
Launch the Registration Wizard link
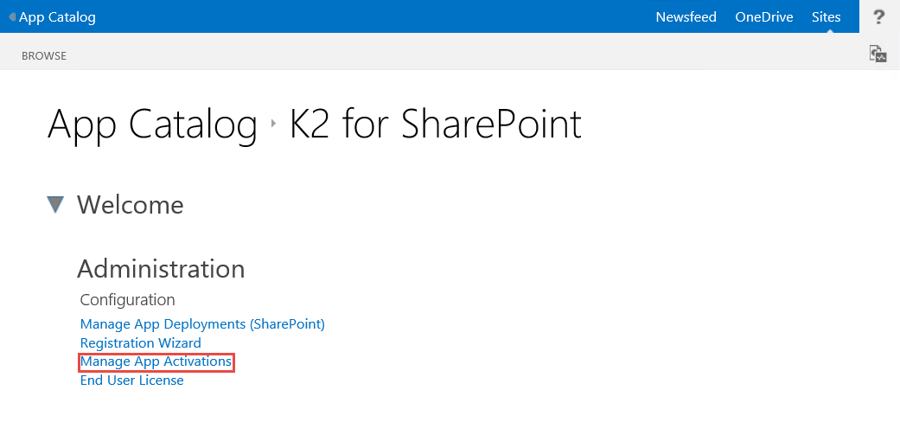coord(140,343)
